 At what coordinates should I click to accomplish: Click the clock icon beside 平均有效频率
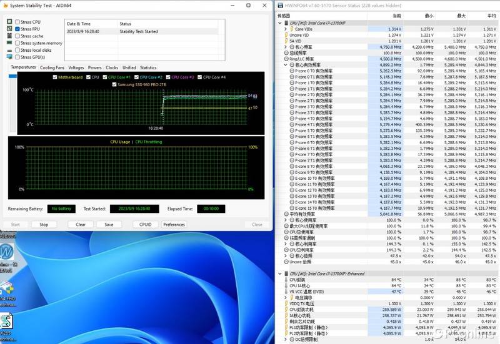286,214
